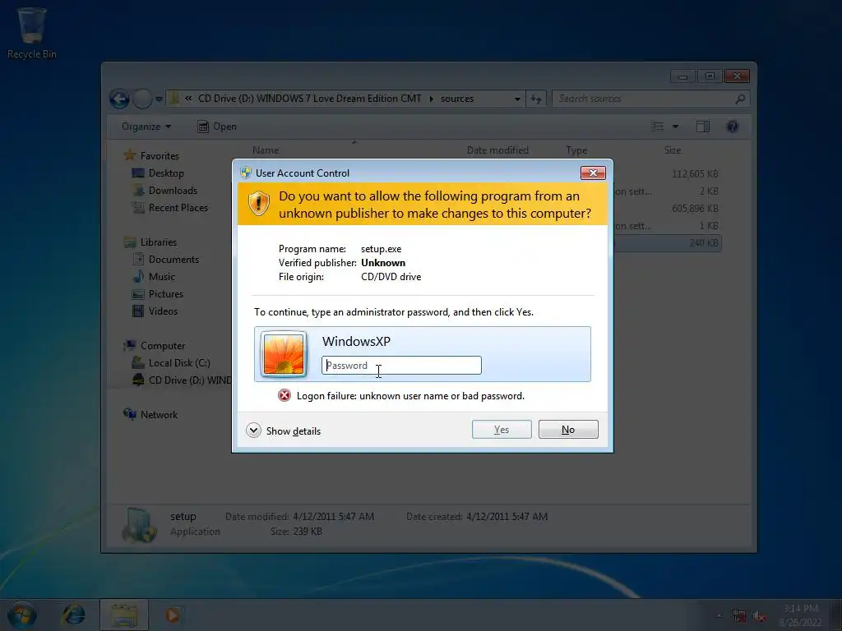Show hidden tray icons arrow

(x=719, y=615)
